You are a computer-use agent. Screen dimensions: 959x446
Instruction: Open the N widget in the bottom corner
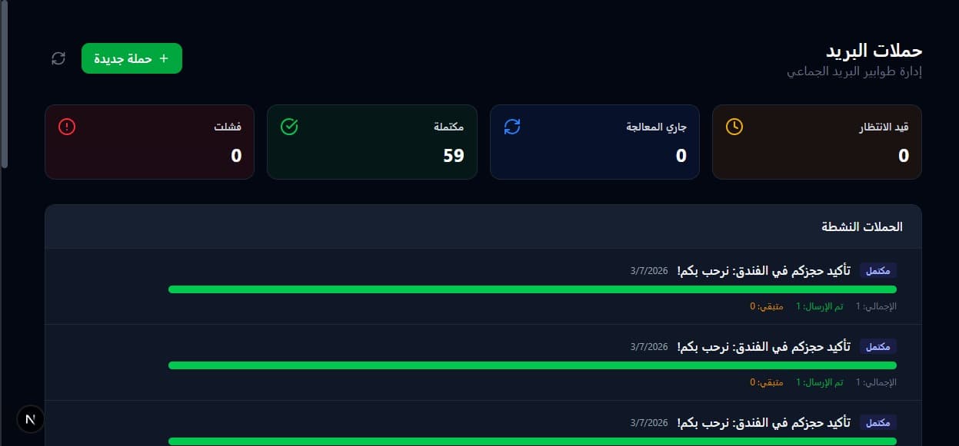point(29,418)
